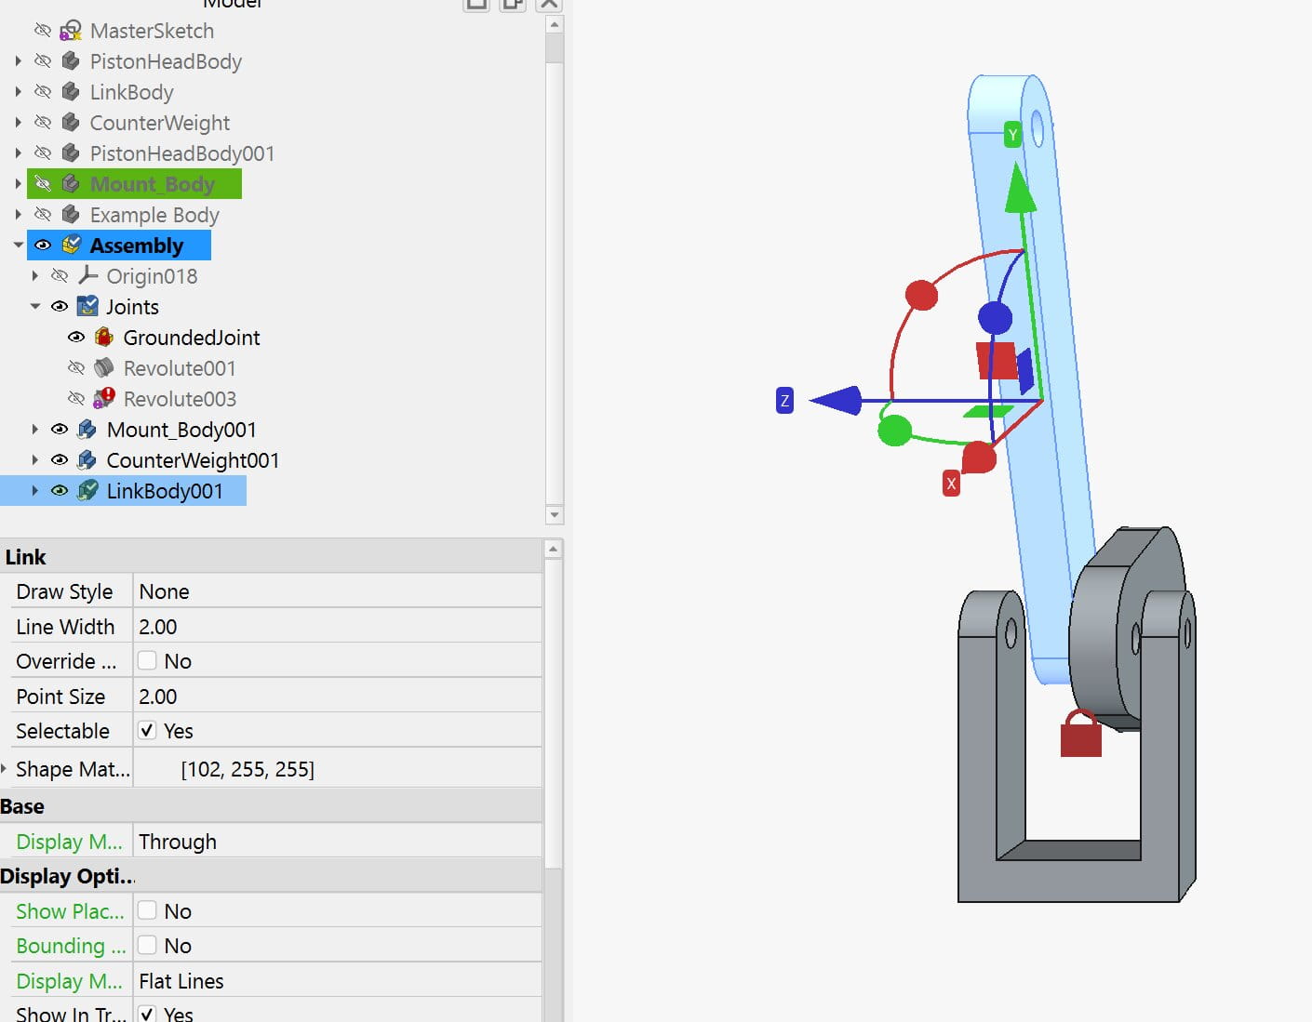
Task: Hide LinkBody001 with its eye icon
Action: pyautogui.click(x=60, y=491)
